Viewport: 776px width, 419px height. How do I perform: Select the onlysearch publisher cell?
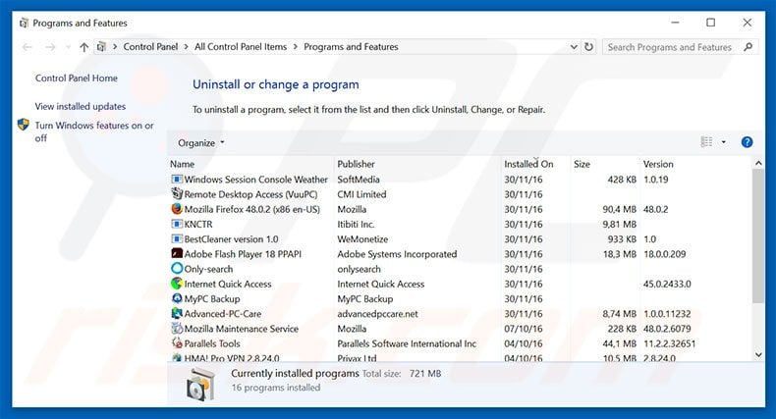point(360,269)
